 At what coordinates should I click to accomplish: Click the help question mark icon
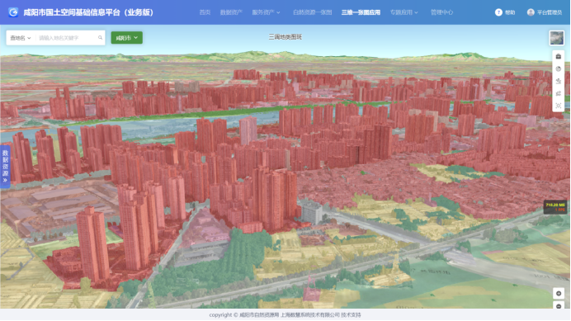[x=498, y=12]
